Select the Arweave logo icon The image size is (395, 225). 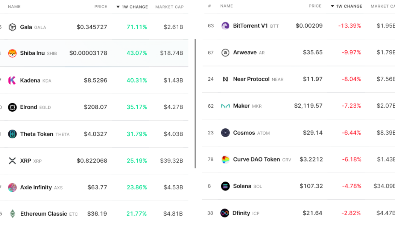click(x=225, y=52)
